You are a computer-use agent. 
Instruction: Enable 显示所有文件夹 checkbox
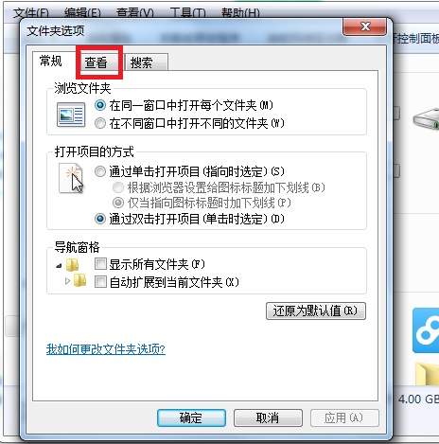click(100, 264)
